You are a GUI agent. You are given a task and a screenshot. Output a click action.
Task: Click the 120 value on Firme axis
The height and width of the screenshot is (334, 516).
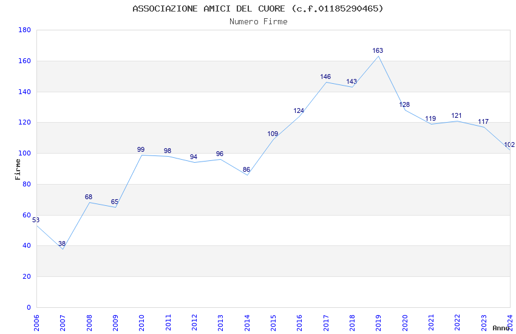tap(25, 122)
